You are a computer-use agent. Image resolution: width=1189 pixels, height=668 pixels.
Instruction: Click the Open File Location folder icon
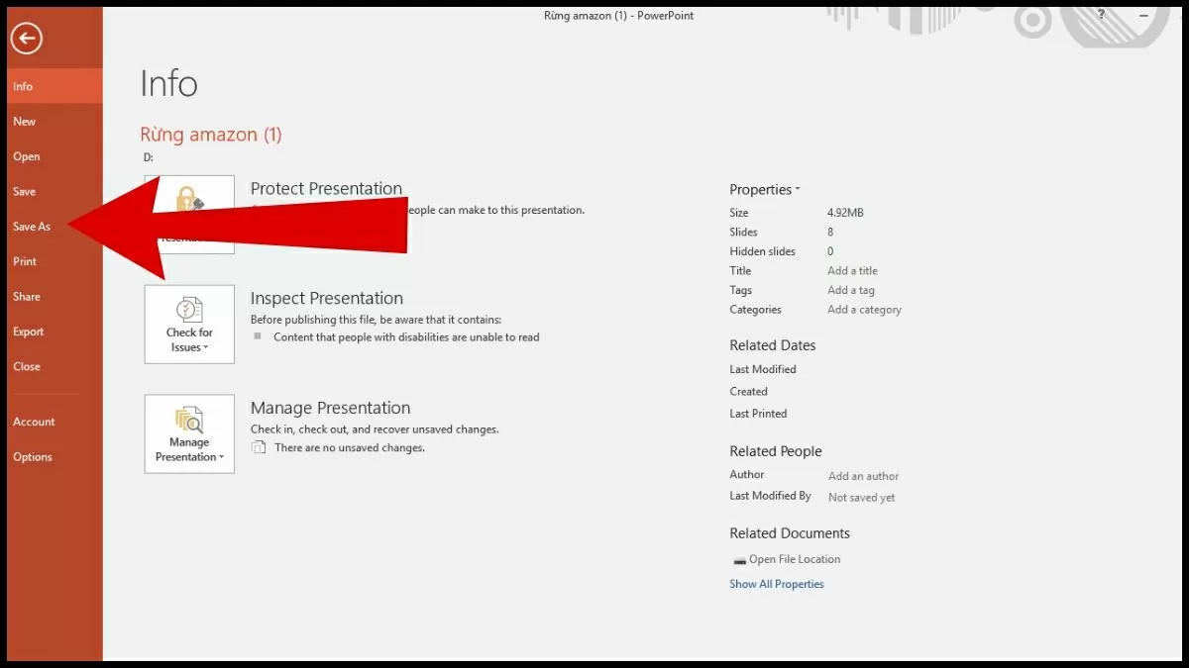(x=738, y=560)
